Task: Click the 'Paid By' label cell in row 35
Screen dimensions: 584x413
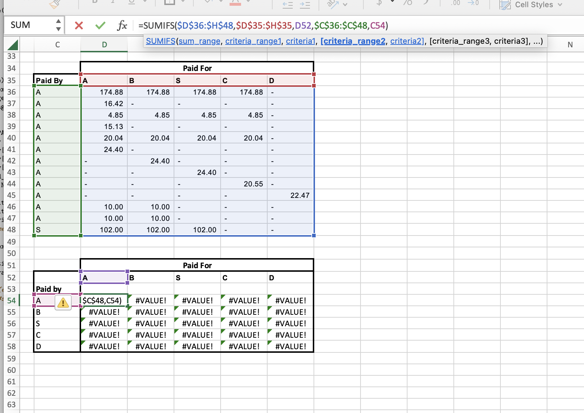Action: click(57, 80)
